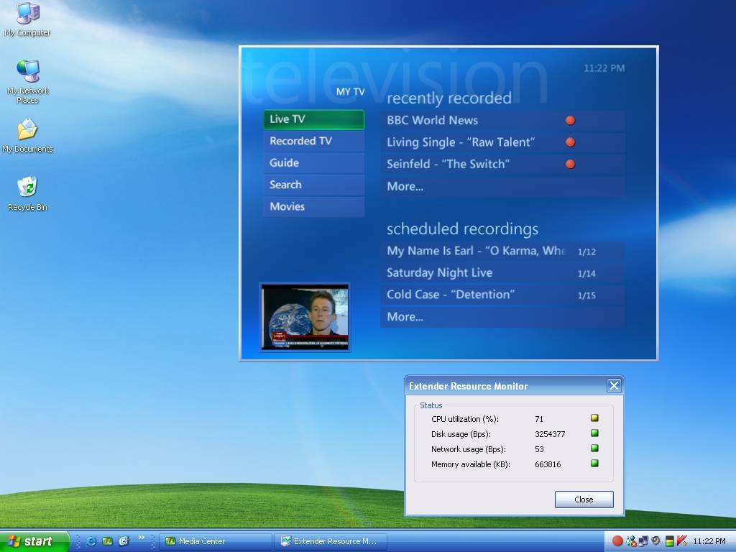Select the BBC World News recording

(433, 121)
